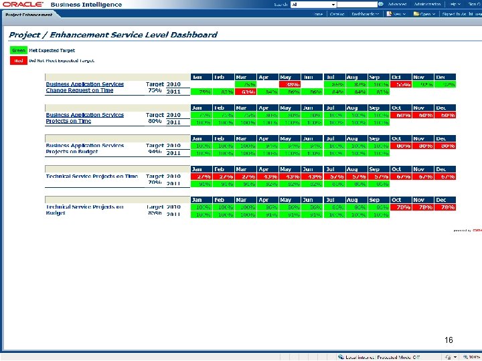Click the security lock icon in status bar

click(448, 357)
